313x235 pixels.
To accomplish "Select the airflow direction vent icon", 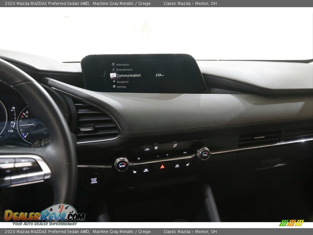I will (x=174, y=146).
